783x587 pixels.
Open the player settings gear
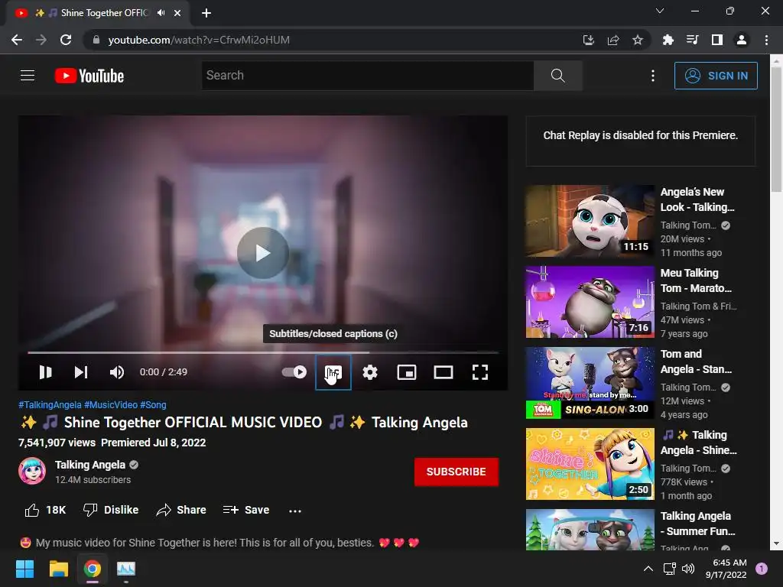(x=370, y=372)
